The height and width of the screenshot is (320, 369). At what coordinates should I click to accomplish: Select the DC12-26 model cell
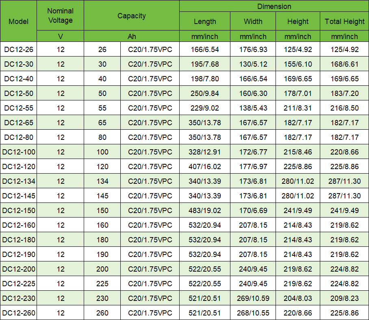[18, 50]
